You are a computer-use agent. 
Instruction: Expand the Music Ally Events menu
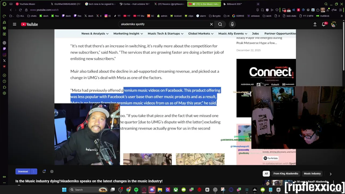tap(233, 33)
